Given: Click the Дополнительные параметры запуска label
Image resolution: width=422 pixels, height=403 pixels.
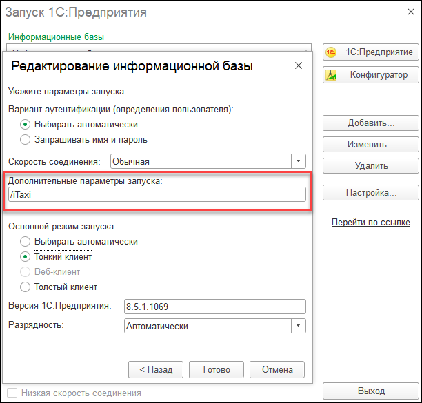Looking at the screenshot, I should [x=86, y=181].
